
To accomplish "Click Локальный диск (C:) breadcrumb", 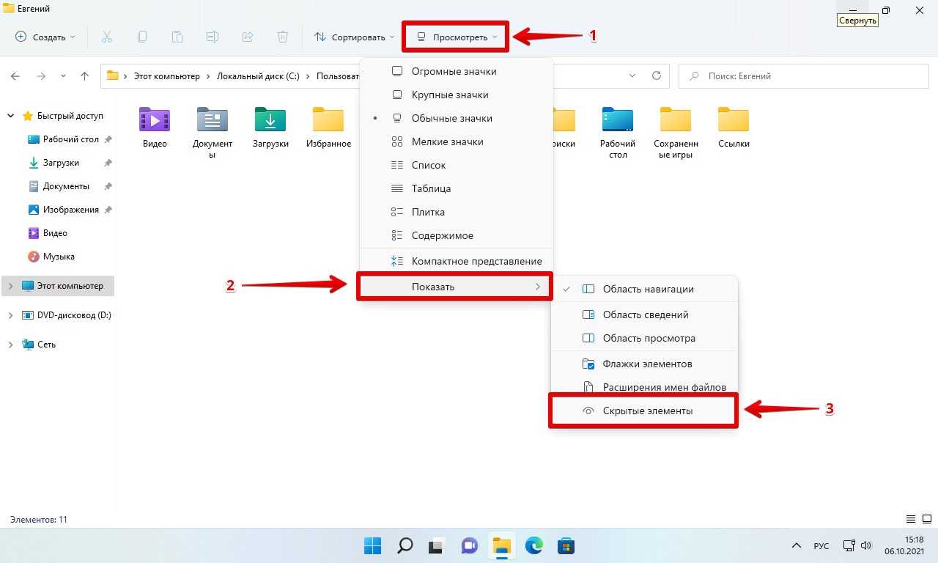I will coord(258,76).
